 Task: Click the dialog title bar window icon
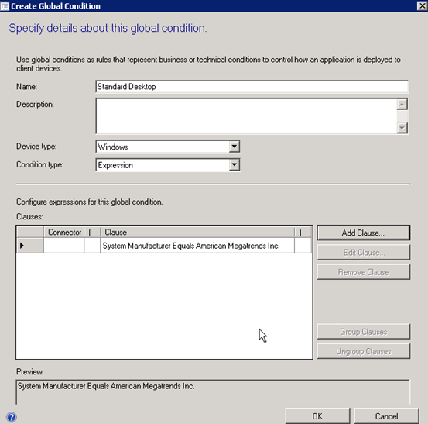coord(5,5)
